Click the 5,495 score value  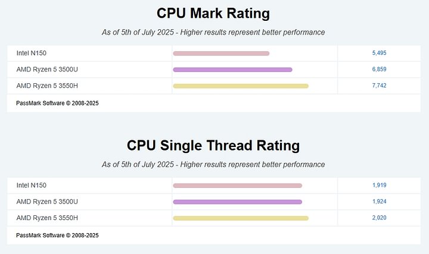(379, 53)
